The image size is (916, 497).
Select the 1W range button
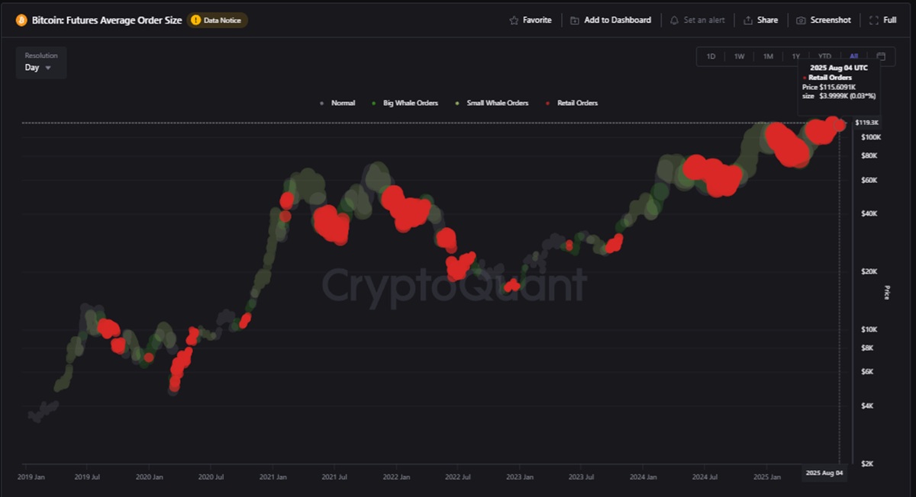coord(739,56)
